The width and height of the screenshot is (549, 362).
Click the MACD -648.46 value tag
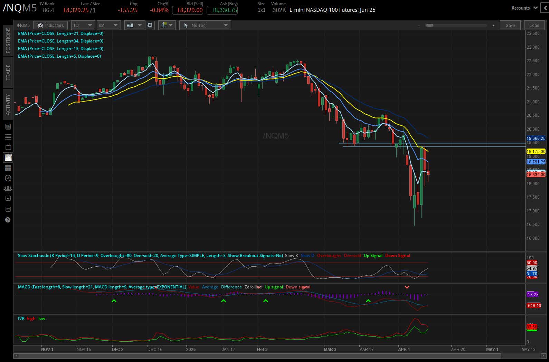click(534, 306)
